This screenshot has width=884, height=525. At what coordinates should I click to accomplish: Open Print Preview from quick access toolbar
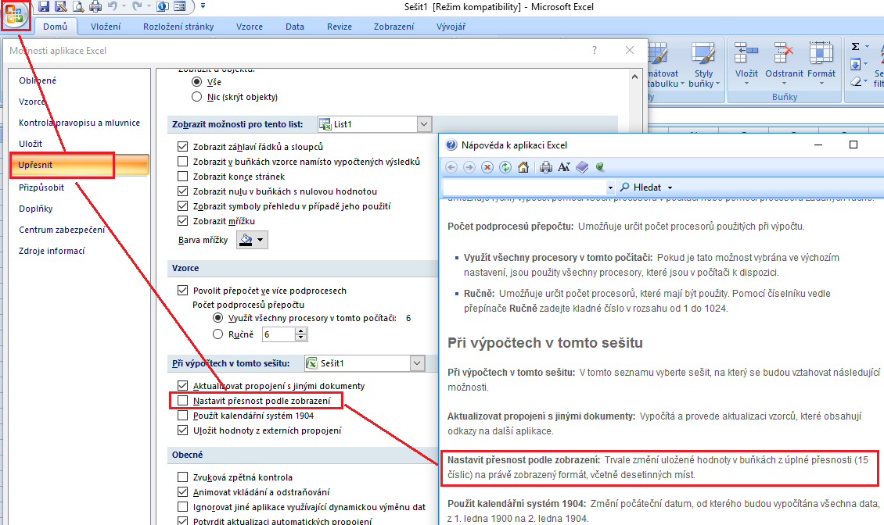[x=77, y=7]
